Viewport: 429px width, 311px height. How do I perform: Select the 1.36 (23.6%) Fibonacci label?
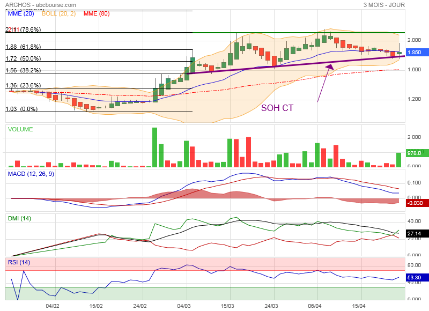point(23,85)
